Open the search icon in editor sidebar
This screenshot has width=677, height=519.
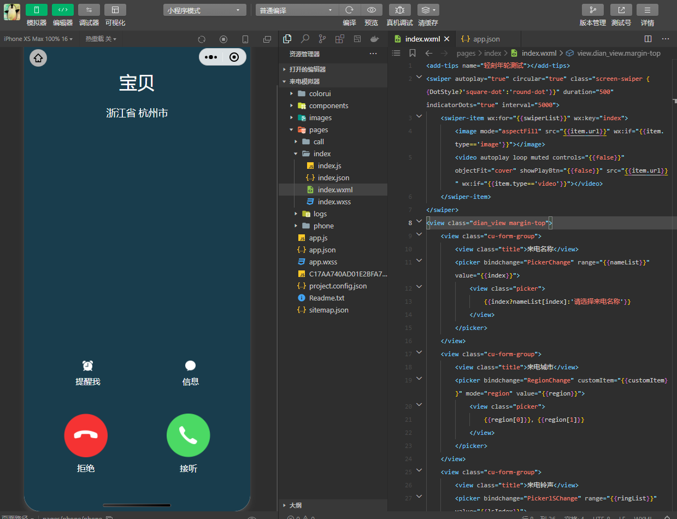[x=305, y=39]
